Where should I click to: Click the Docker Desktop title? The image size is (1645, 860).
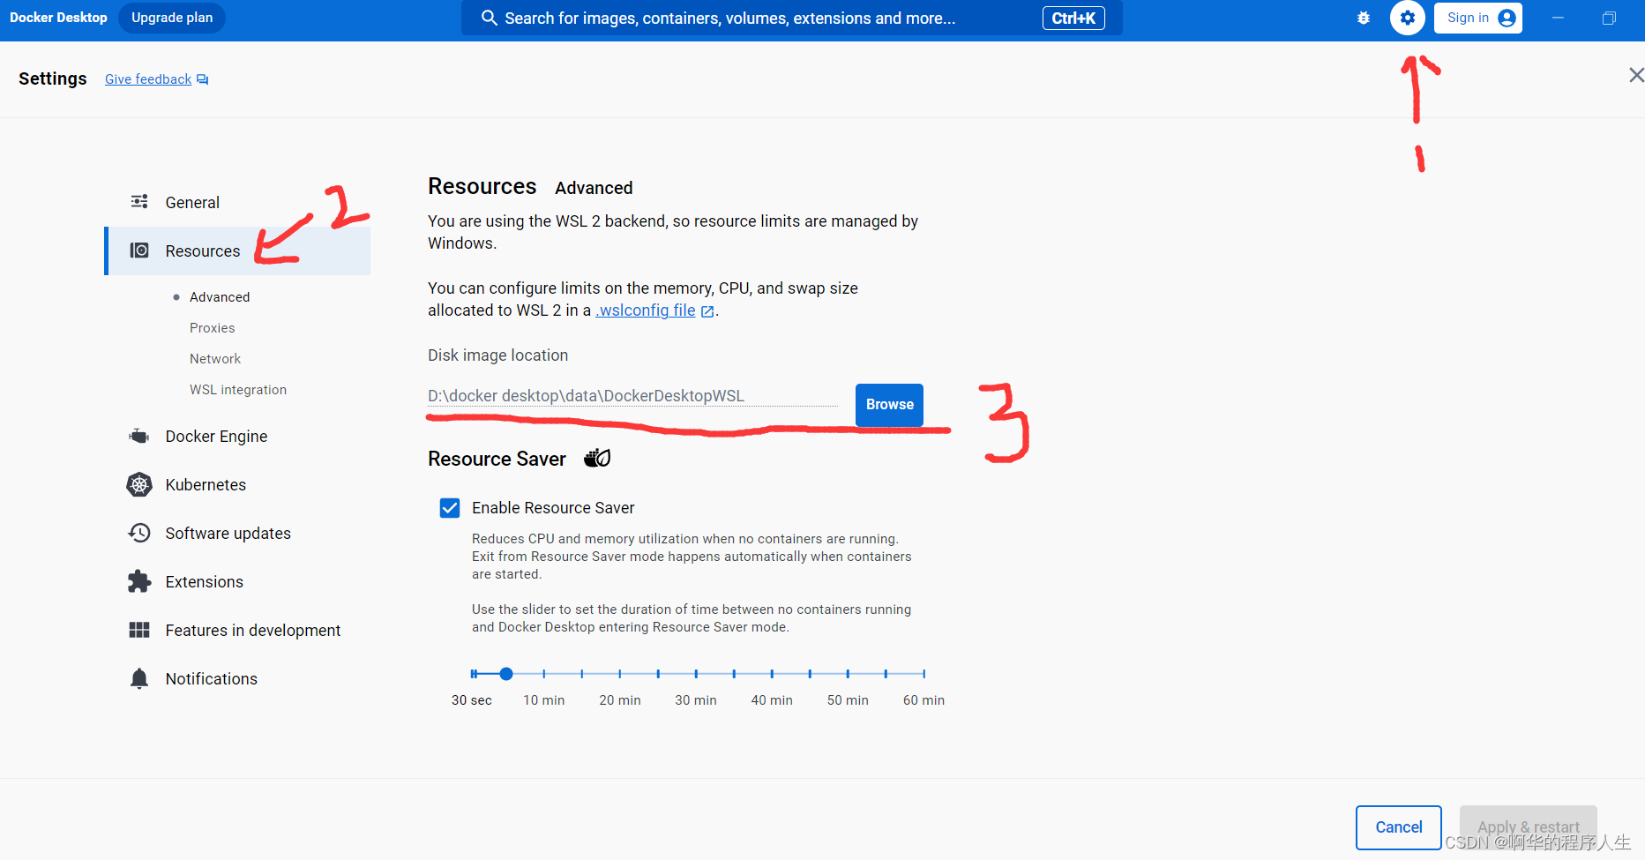click(58, 18)
